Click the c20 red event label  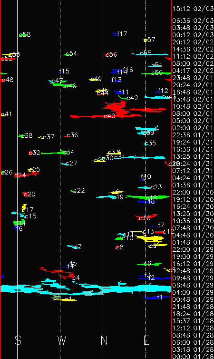(x=29, y=194)
